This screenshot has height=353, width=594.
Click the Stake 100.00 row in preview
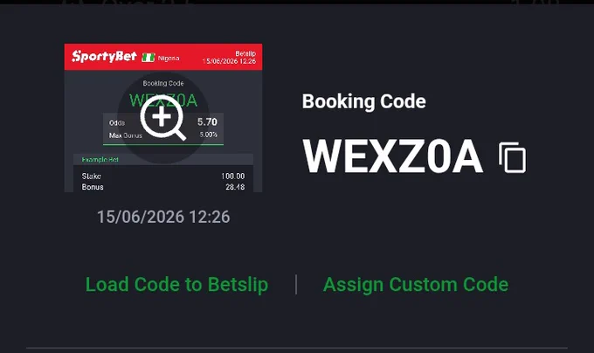click(163, 176)
